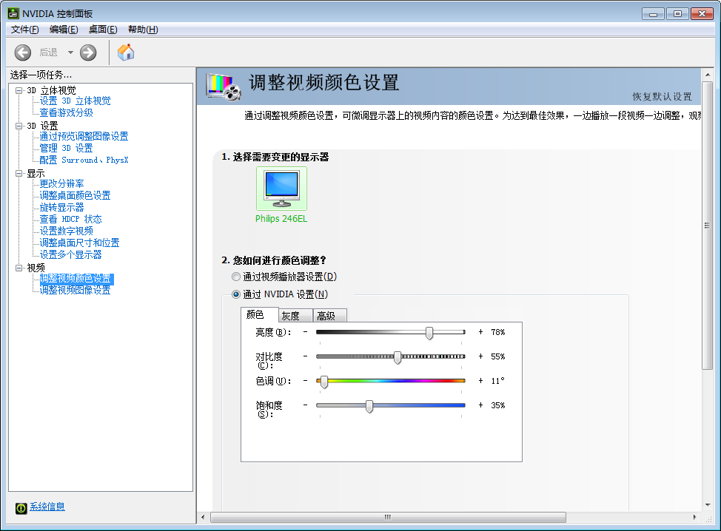The image size is (721, 531).
Task: Click vertical scrollbar down arrow
Action: (x=708, y=505)
